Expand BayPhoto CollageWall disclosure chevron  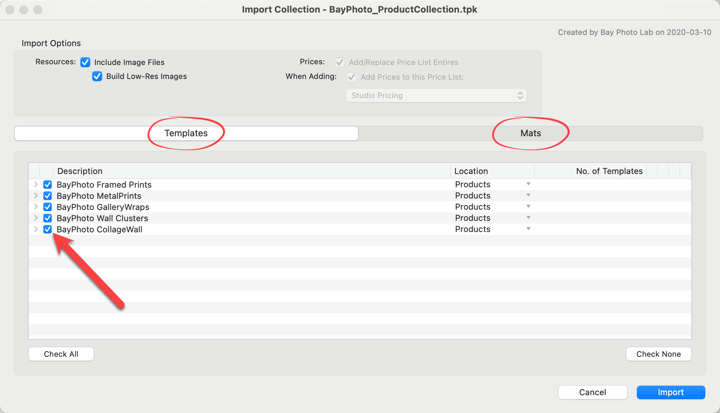36,229
